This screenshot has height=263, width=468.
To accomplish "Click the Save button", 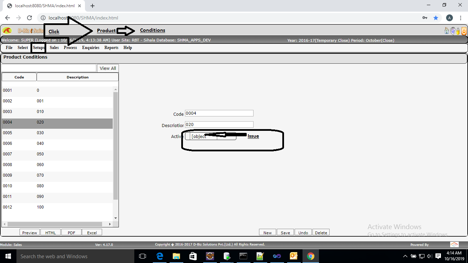I will pyautogui.click(x=285, y=232).
